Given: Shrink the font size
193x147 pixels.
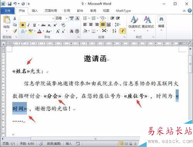Looking at the screenshot, I should pos(63,31).
